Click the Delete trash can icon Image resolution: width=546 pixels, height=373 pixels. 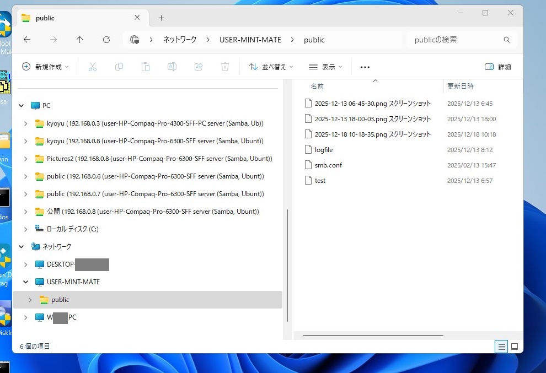[x=225, y=67]
